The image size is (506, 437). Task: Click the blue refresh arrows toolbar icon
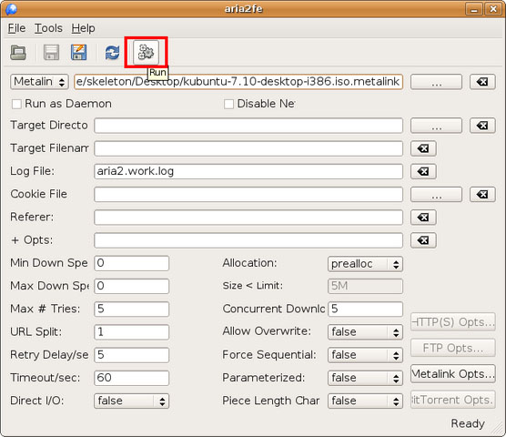pos(112,52)
